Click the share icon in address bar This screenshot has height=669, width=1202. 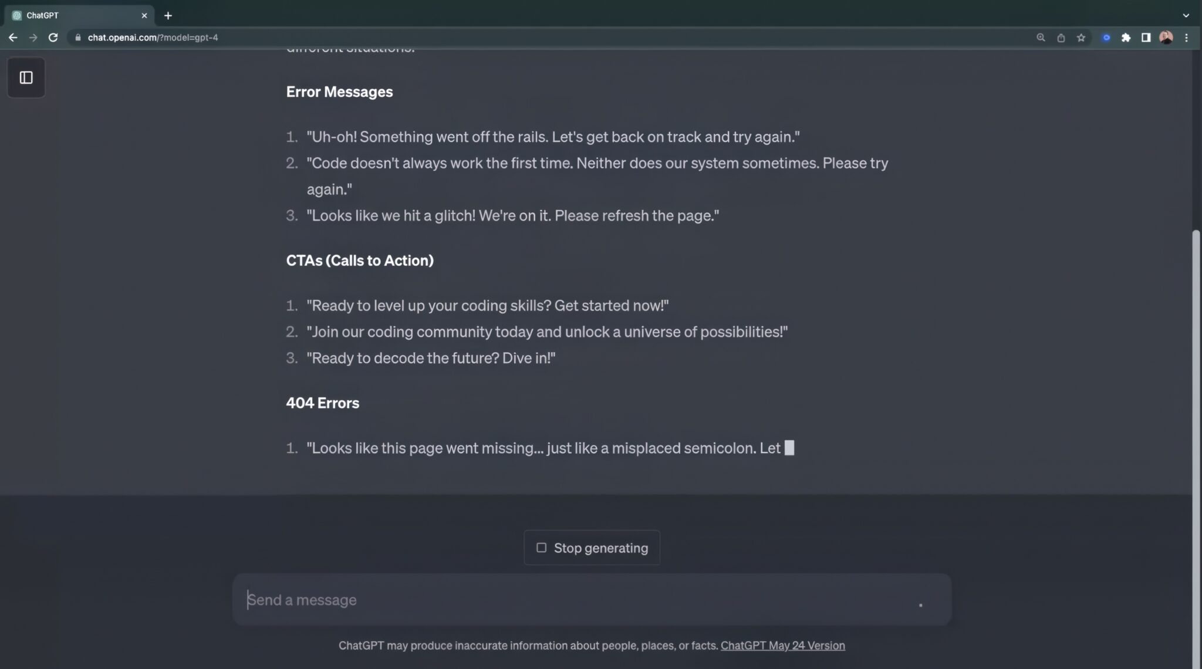coord(1061,38)
